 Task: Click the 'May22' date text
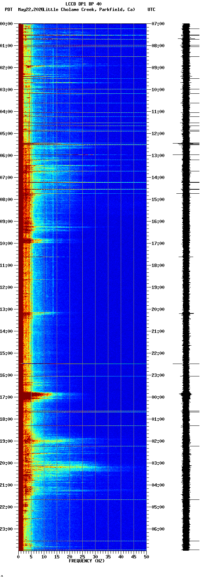(x=24, y=10)
